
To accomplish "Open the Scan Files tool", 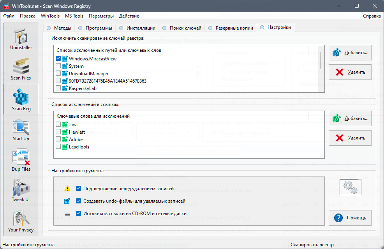I will [x=21, y=69].
